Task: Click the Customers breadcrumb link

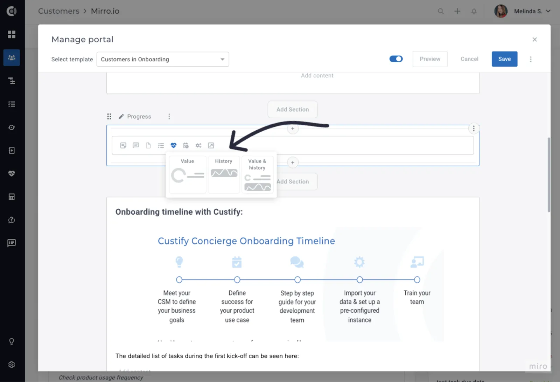Action: (59, 11)
